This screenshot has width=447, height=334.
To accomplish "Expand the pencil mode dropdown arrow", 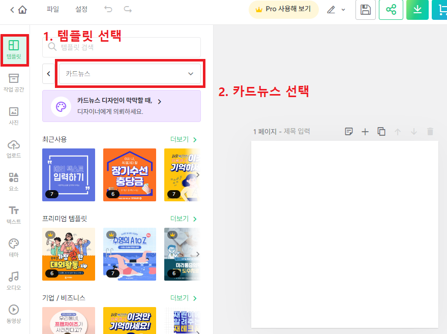I will [343, 10].
